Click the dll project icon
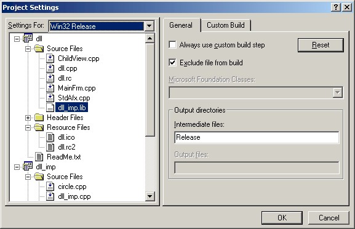This screenshot has width=355, height=229. pyautogui.click(x=28, y=38)
